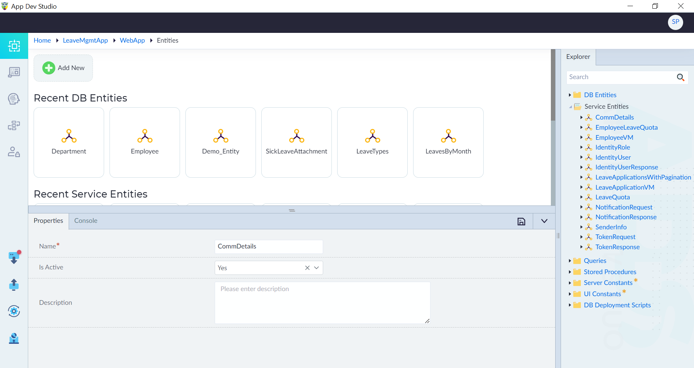
Task: Expand the Server Constants folder arrow
Action: (x=570, y=283)
